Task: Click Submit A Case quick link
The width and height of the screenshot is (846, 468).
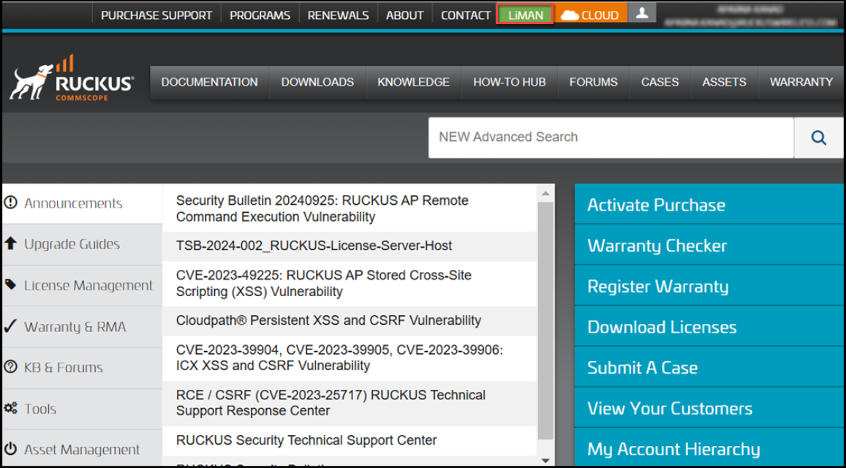Action: click(x=709, y=368)
